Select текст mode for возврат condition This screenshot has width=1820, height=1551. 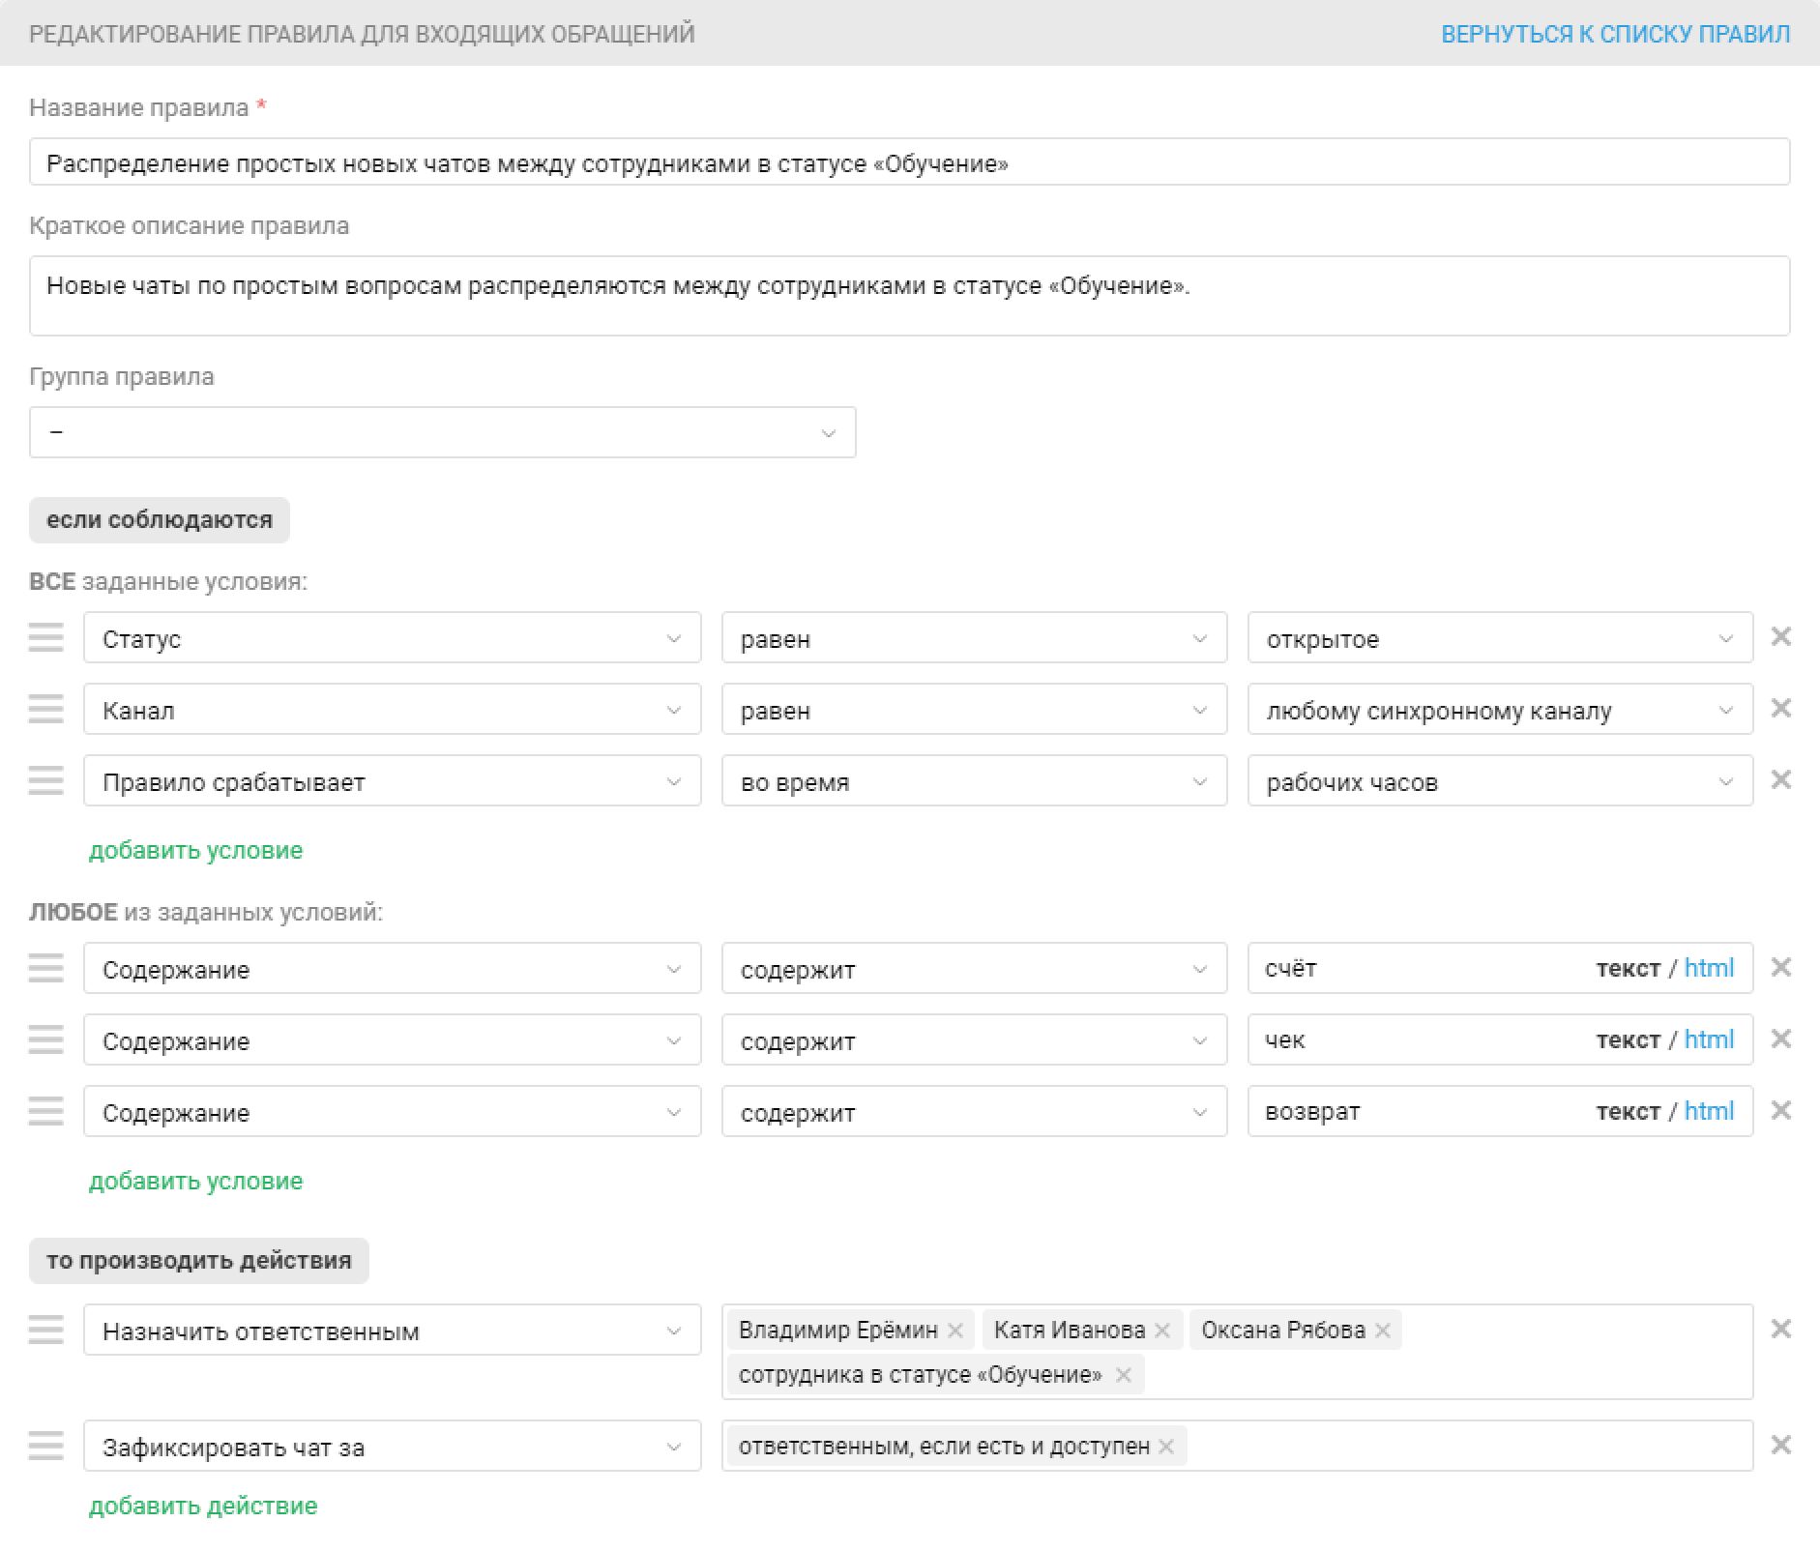[1628, 1111]
